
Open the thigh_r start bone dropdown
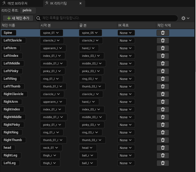pyautogui.click(x=50, y=155)
